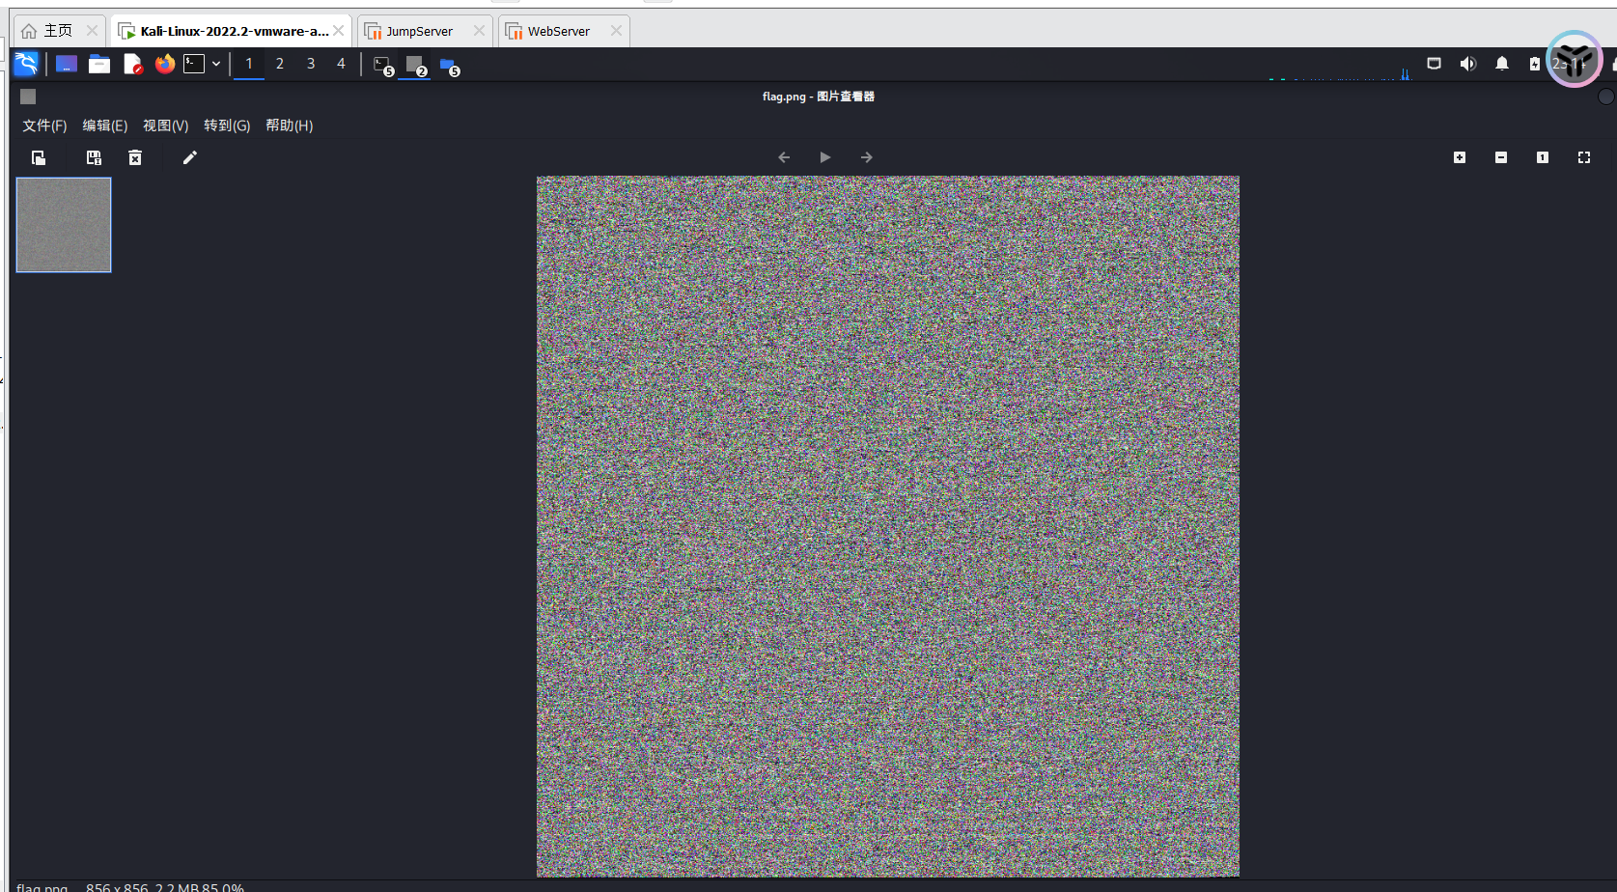Viewport: 1617px width, 892px height.
Task: Zoom out with the minus icon
Action: point(1501,157)
